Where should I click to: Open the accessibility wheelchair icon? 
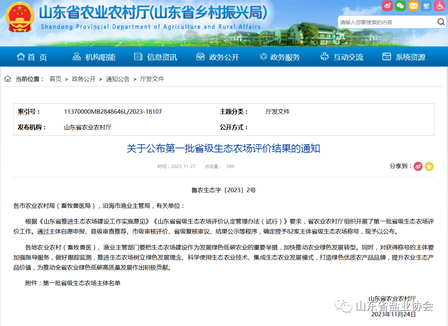tap(439, 6)
